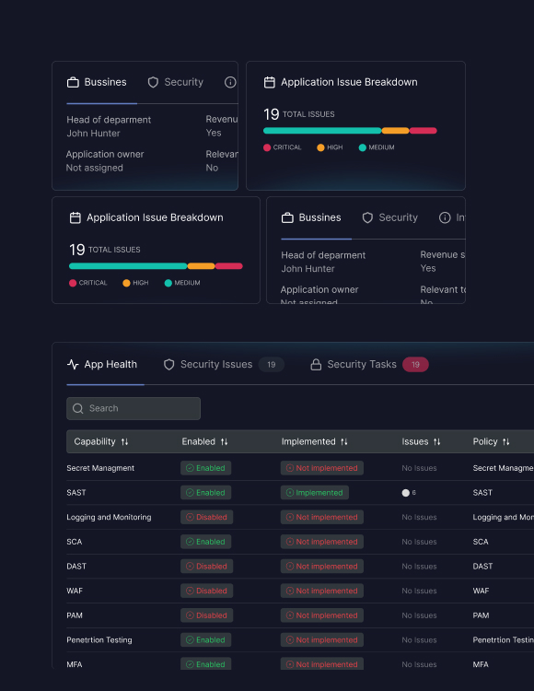Click x icon in WAF Not implemented badge
This screenshot has height=691, width=534.
coord(290,591)
